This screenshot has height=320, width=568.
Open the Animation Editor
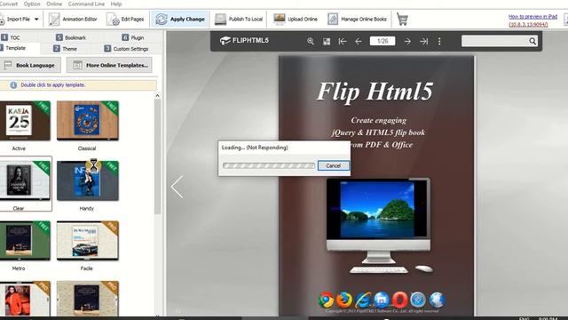[x=73, y=20]
